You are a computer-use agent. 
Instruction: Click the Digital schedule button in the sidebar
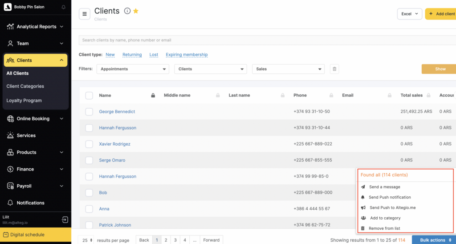coord(36,235)
